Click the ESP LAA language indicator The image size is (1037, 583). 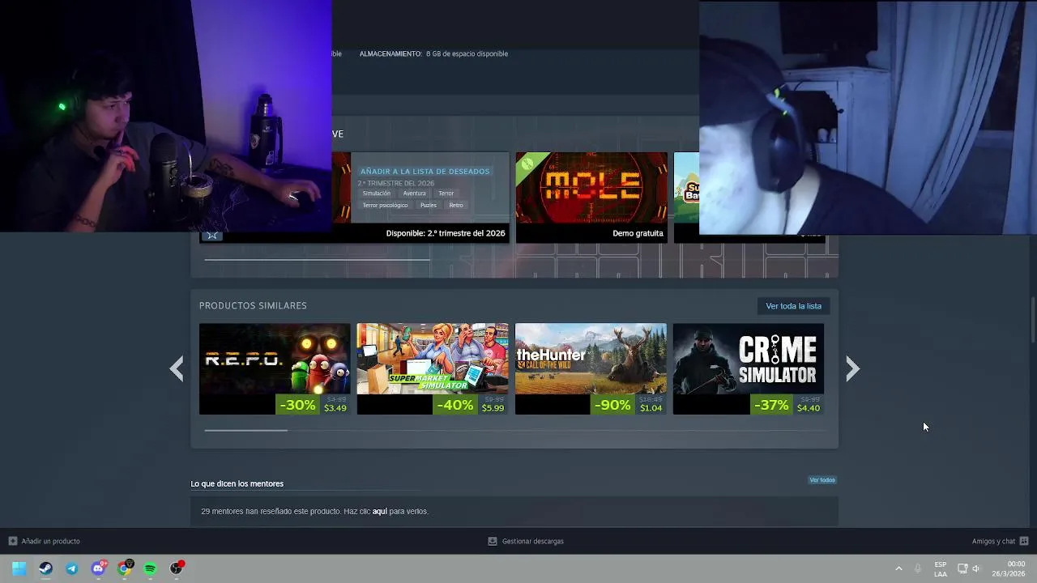[940, 568]
